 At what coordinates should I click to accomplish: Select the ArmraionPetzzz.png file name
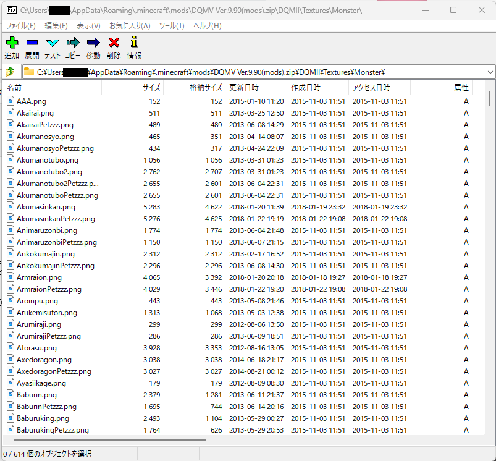click(x=49, y=289)
